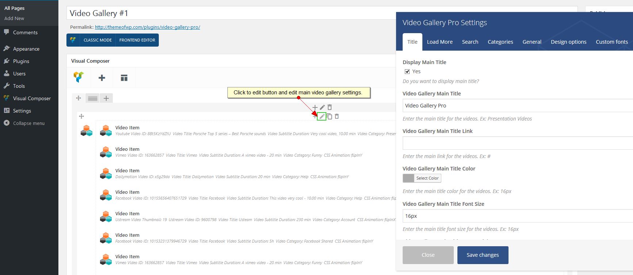Uncheck the Display Main Title checkbox

click(x=407, y=71)
